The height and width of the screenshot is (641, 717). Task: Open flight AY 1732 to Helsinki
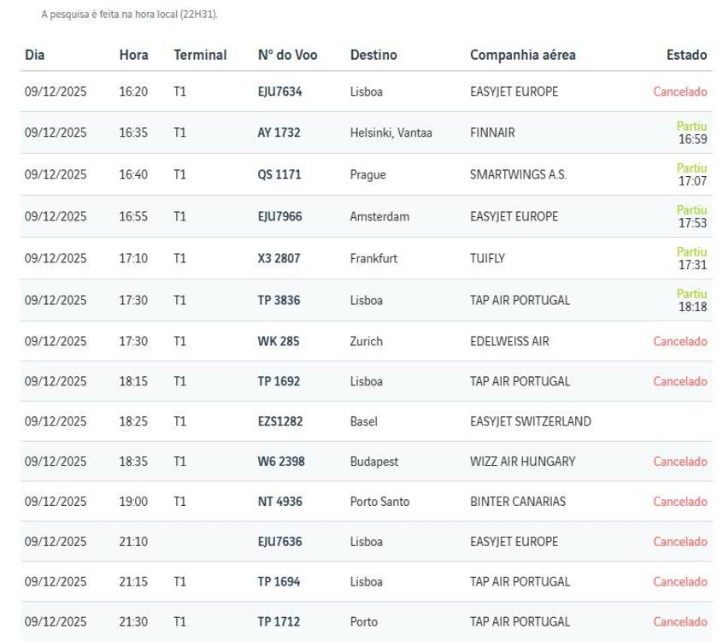tap(279, 132)
